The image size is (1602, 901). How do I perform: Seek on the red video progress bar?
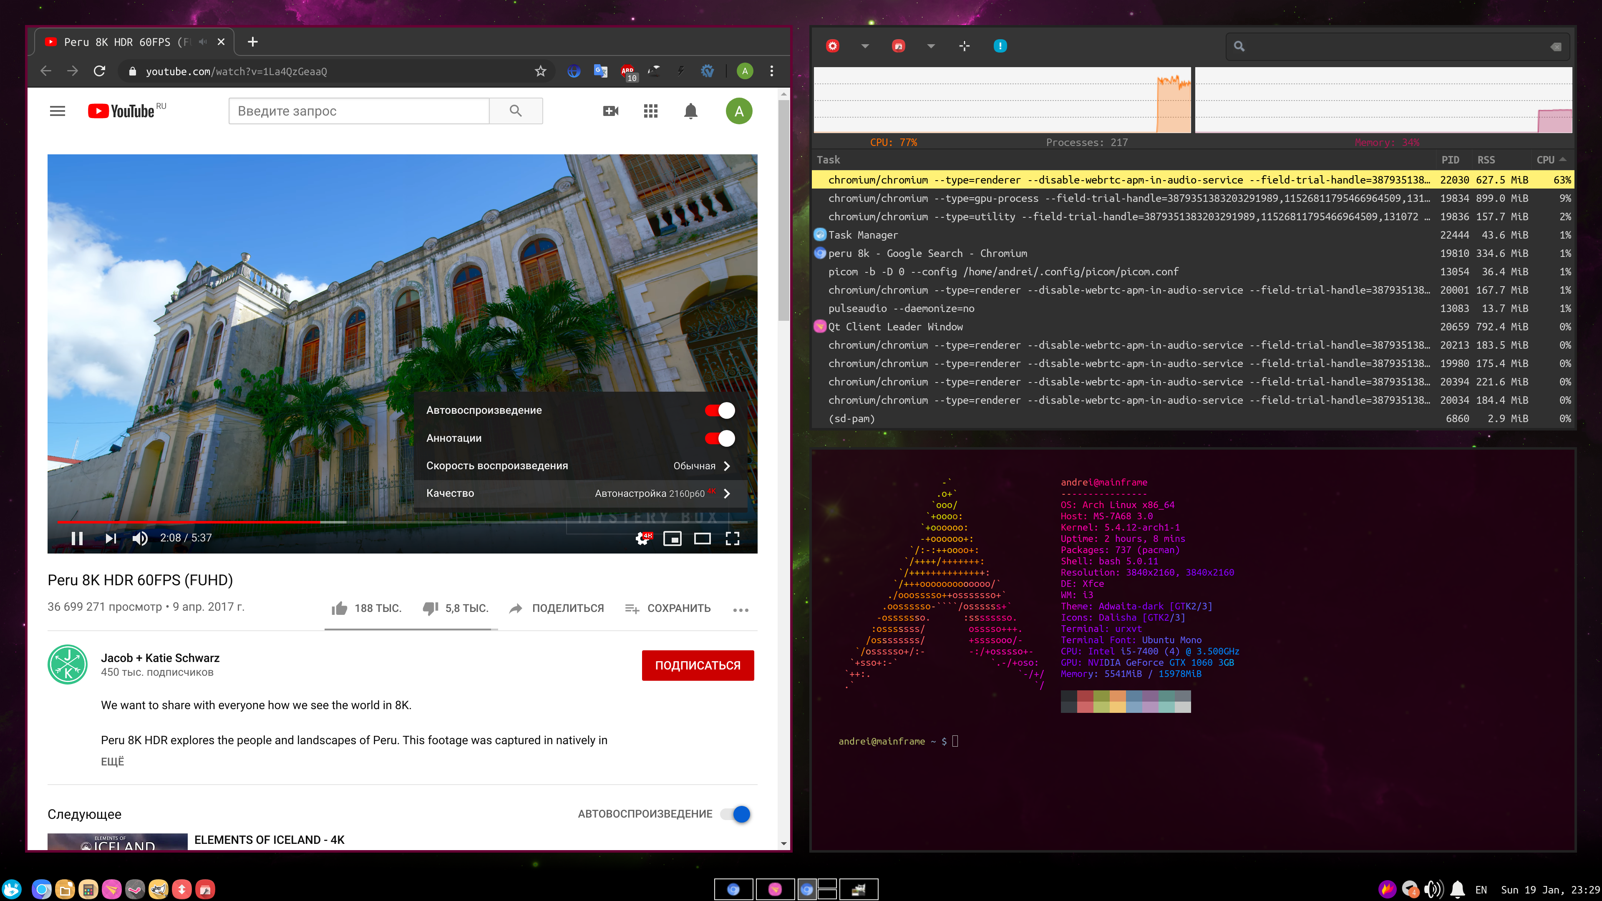402,522
